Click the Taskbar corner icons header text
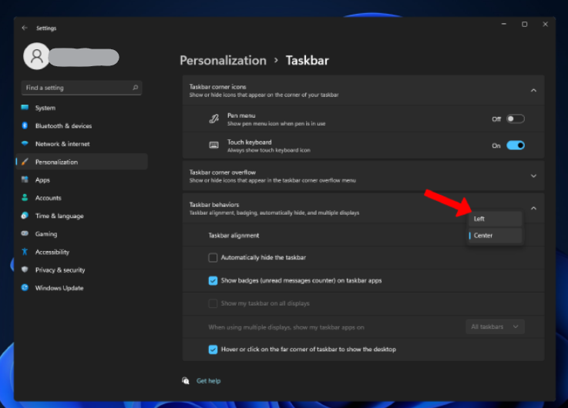568x408 pixels. [217, 87]
